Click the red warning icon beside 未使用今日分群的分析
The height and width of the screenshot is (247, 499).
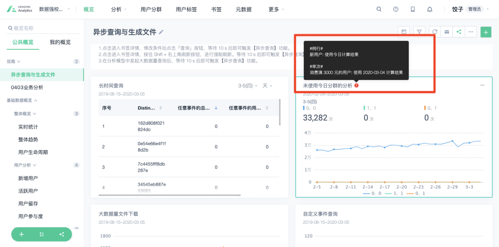pyautogui.click(x=357, y=86)
